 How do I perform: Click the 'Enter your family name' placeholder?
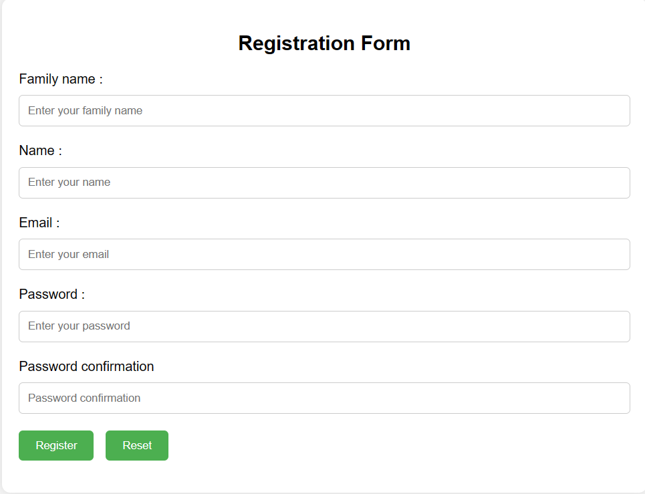[85, 111]
